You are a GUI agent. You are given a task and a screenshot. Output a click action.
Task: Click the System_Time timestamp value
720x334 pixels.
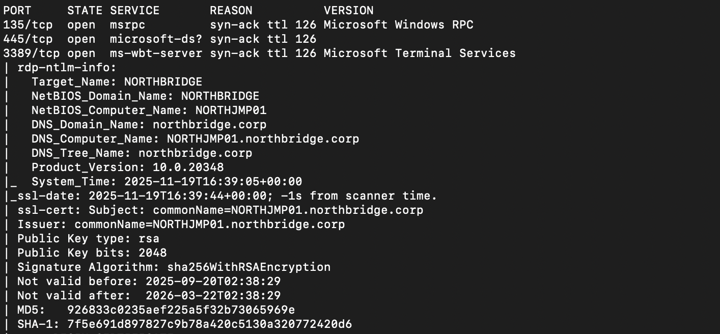pos(213,181)
